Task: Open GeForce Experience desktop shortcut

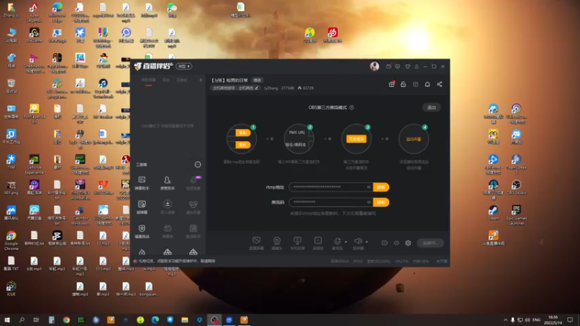Action: [x=34, y=164]
